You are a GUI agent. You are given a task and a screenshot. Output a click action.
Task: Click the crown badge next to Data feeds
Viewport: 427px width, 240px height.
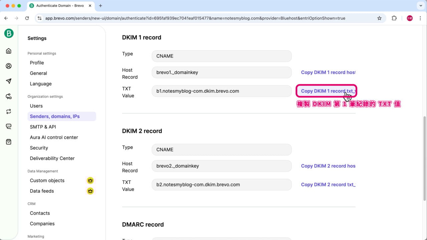[90, 191]
